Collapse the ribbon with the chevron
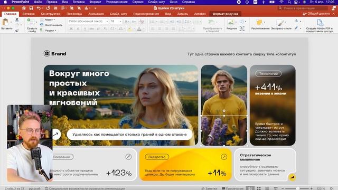 [x=334, y=14]
